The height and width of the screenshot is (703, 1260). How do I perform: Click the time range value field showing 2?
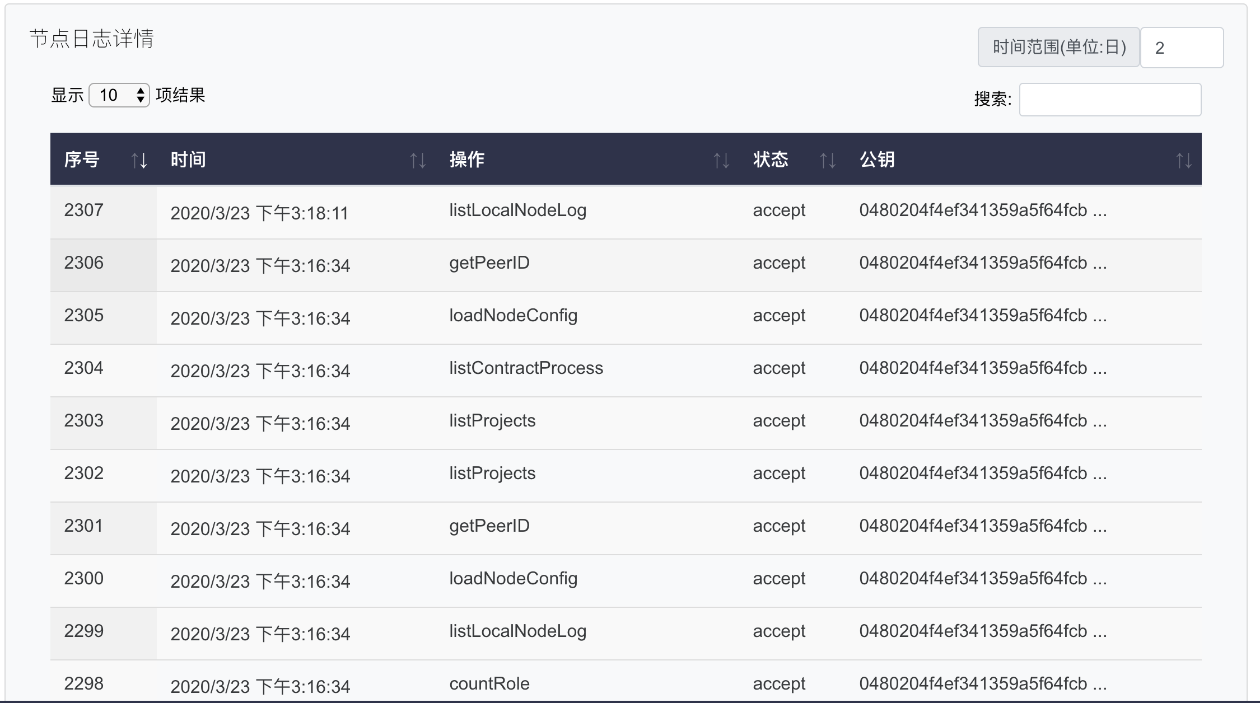coord(1182,46)
